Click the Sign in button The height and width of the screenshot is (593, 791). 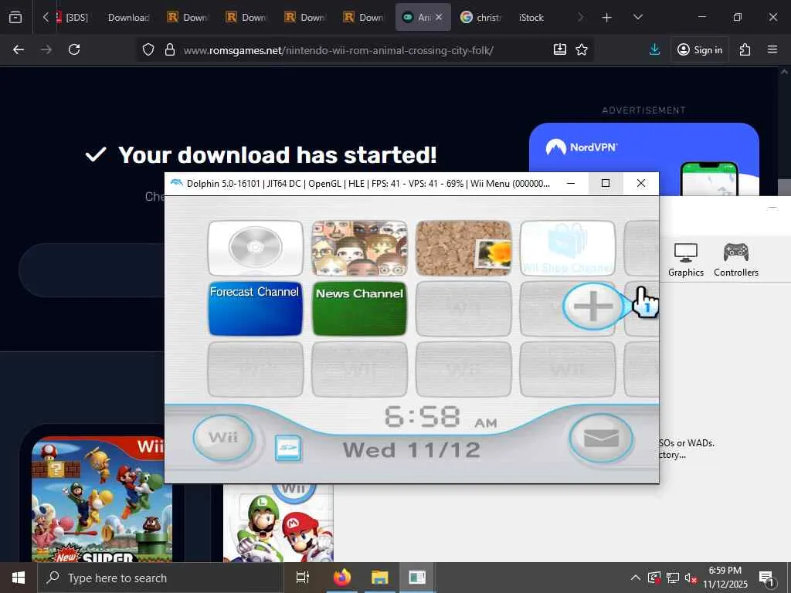tap(700, 49)
